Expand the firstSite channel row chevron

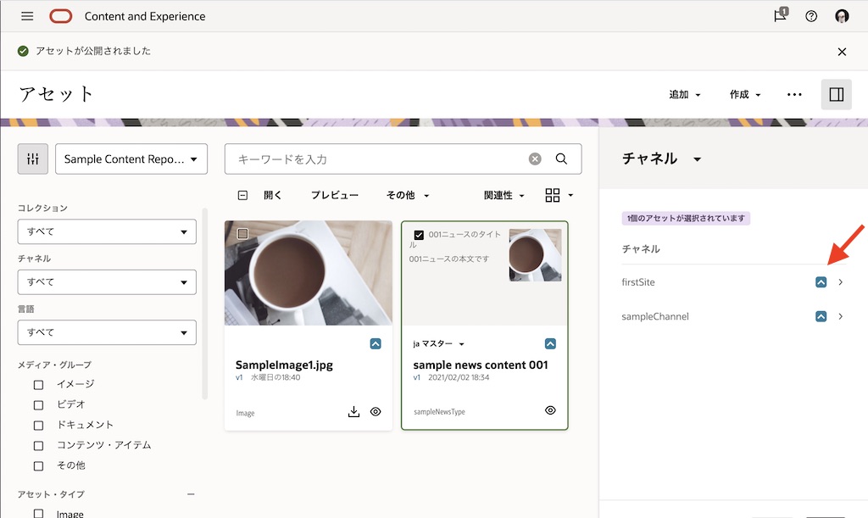click(x=840, y=281)
